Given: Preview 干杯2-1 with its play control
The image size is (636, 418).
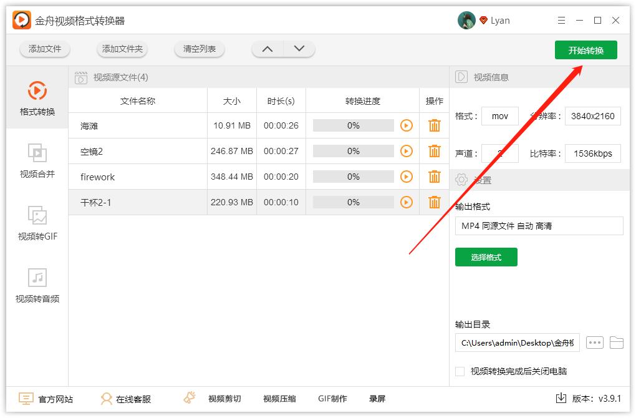Looking at the screenshot, I should pyautogui.click(x=407, y=202).
